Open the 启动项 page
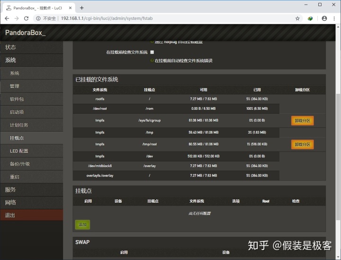 click(x=32, y=112)
